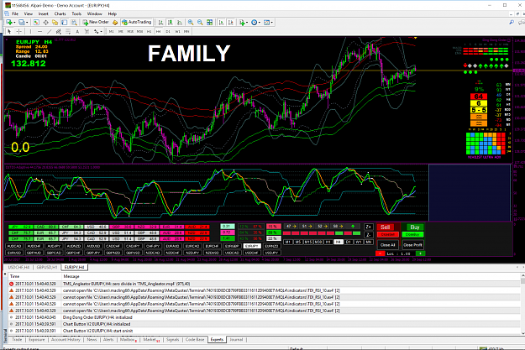
Task: Tile chart windows icon
Action: (x=210, y=22)
